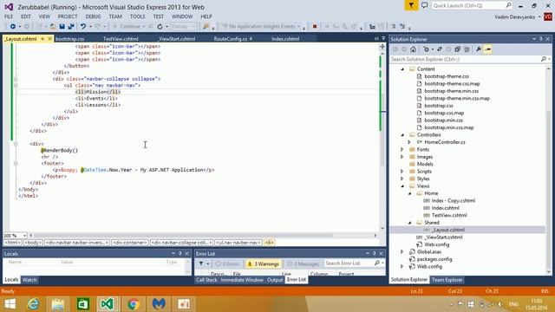
Task: Click the magnifier in Search Error List
Action: 377,263
